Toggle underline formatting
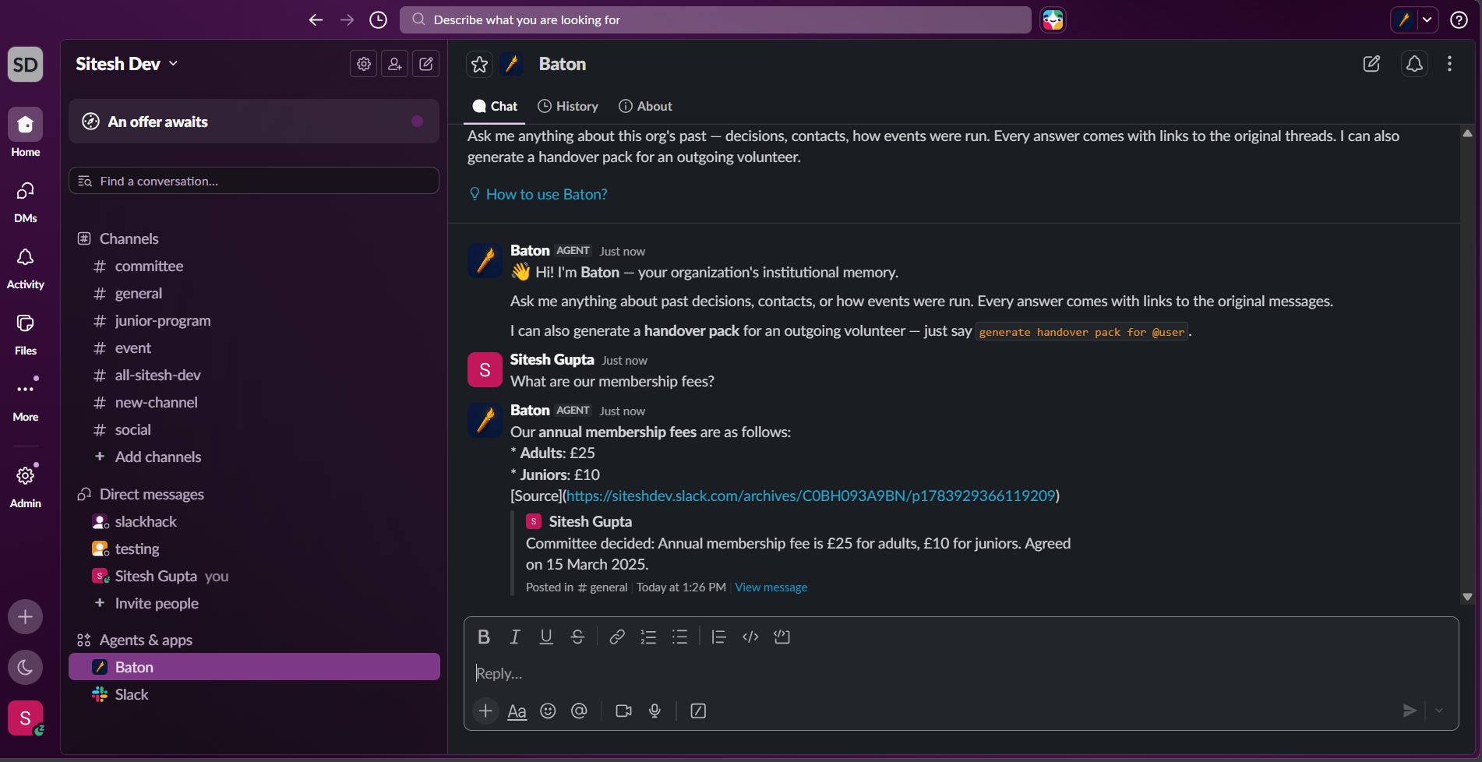The image size is (1482, 762). (546, 637)
